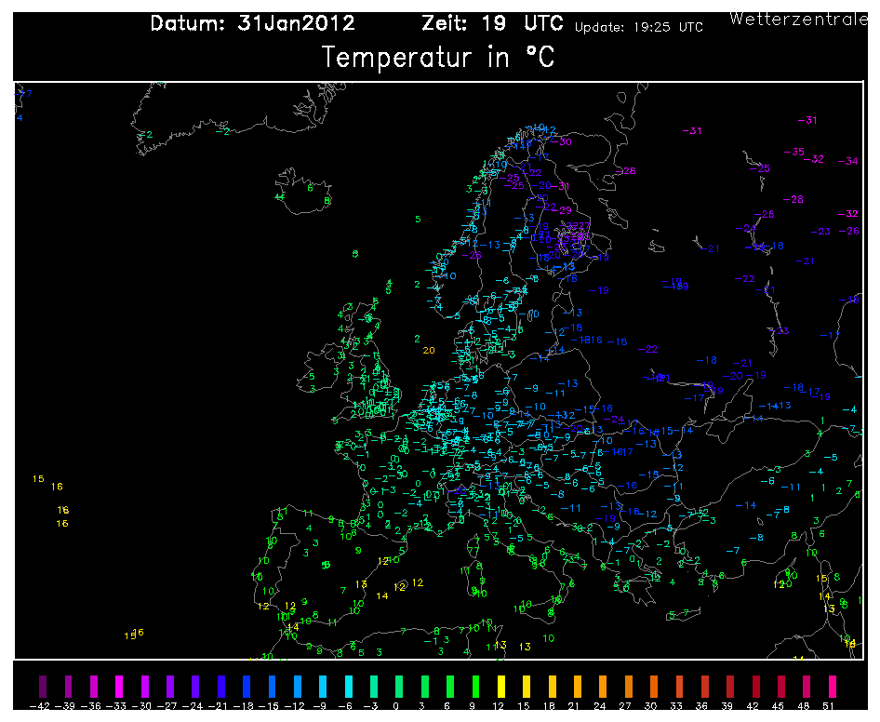Click the orange 24 legend swatch
Image resolution: width=880 pixels, height=722 pixels.
(603, 686)
